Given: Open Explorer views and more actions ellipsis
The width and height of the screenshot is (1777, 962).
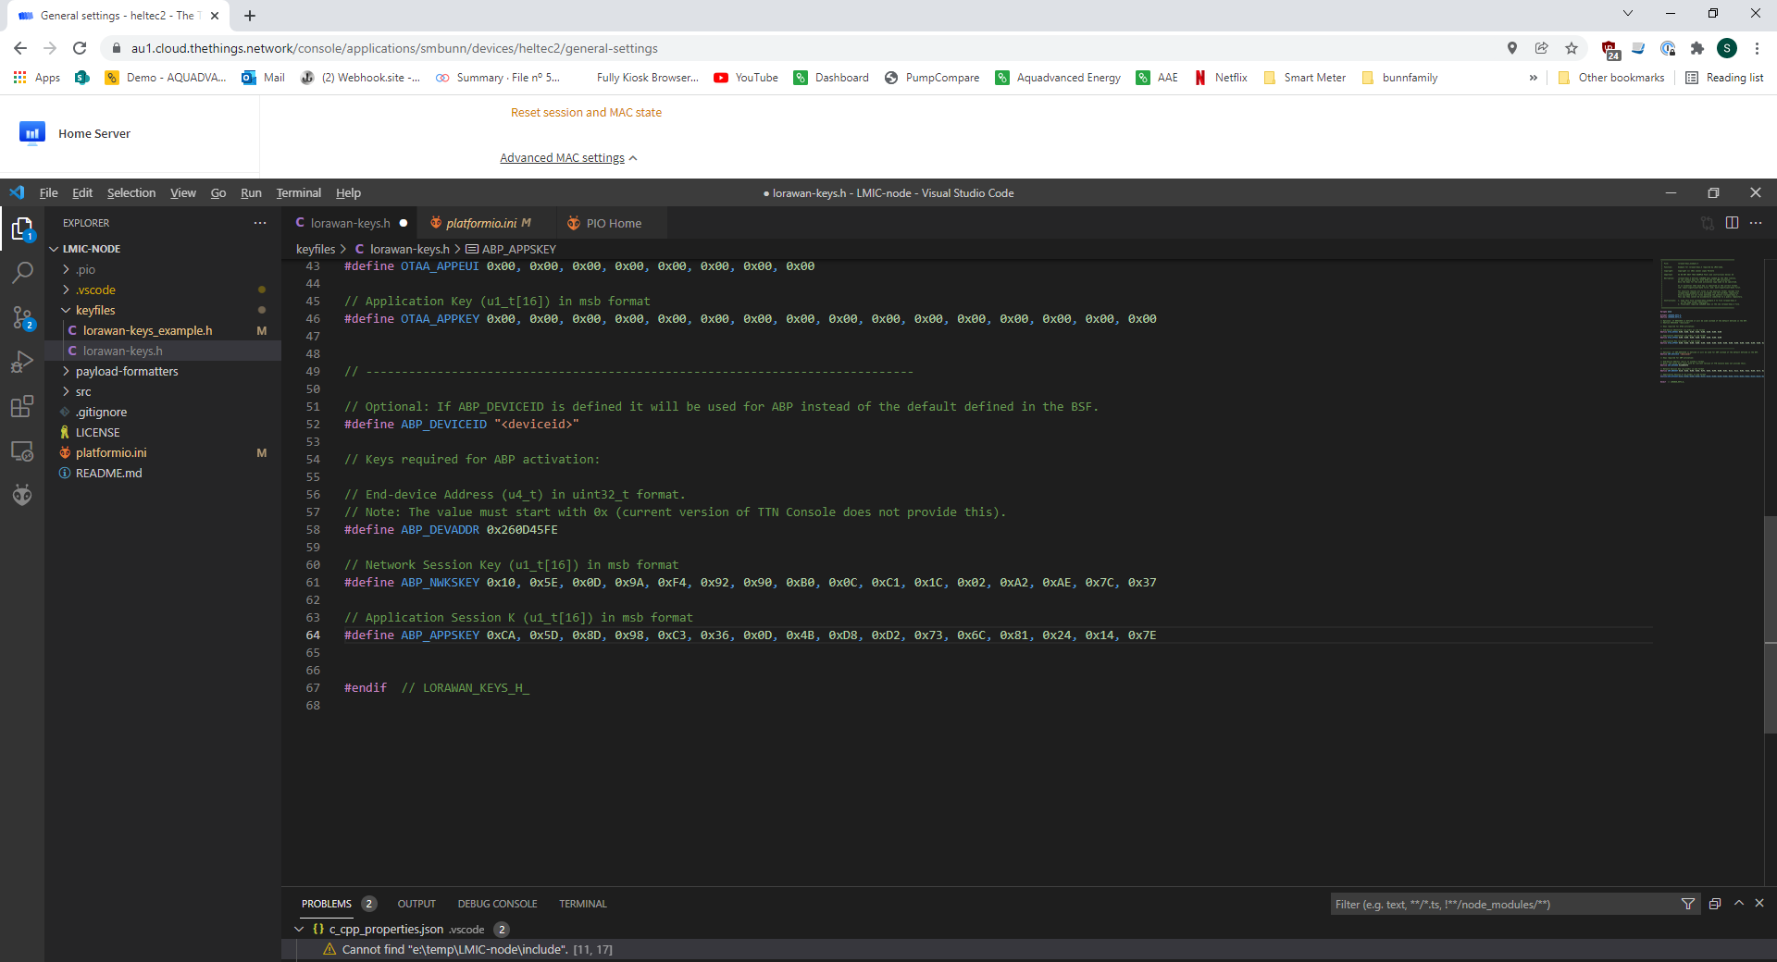Looking at the screenshot, I should (x=260, y=223).
